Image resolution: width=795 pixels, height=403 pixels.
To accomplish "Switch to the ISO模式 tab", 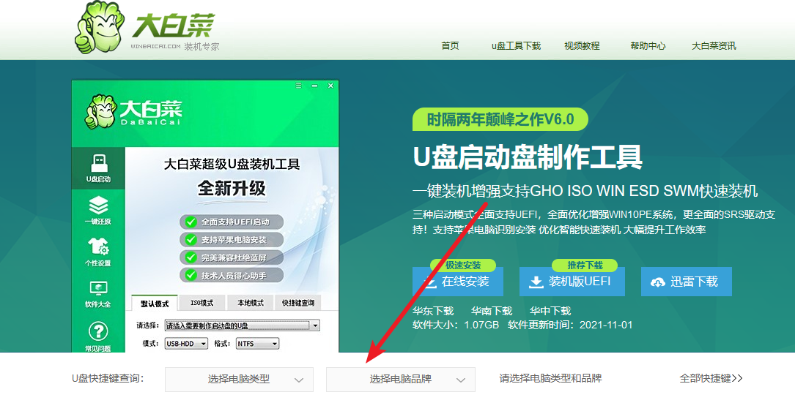I will tap(201, 303).
